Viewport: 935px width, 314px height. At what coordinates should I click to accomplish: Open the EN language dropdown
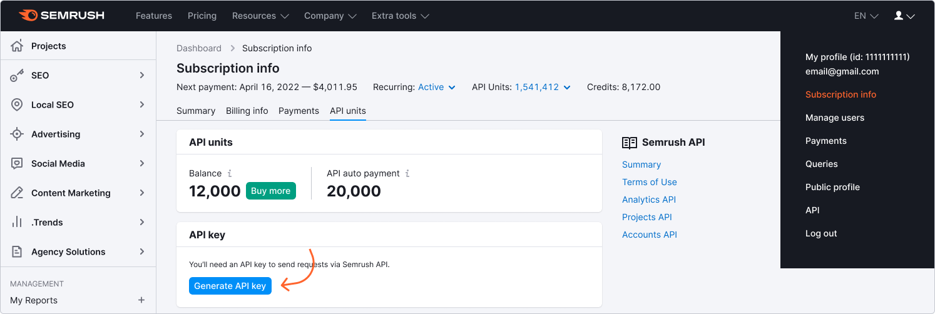point(866,16)
